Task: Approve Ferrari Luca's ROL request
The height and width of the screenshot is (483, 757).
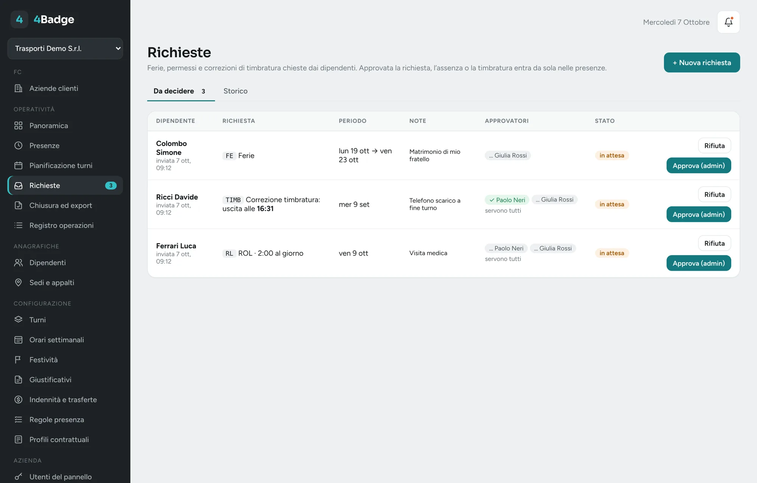Action: [x=698, y=263]
